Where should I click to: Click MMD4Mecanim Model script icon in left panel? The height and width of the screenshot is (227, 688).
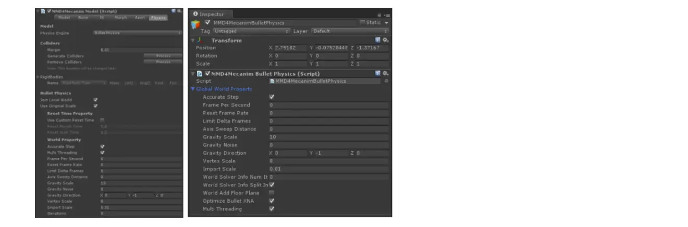(x=43, y=11)
